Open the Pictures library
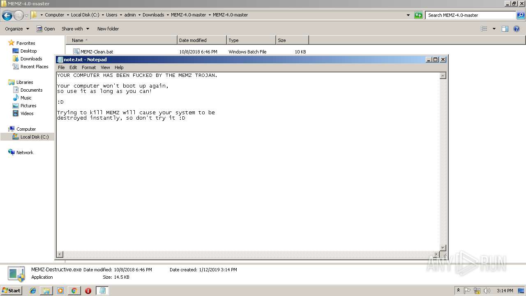Screen dimensions: 526x296 coord(28,106)
